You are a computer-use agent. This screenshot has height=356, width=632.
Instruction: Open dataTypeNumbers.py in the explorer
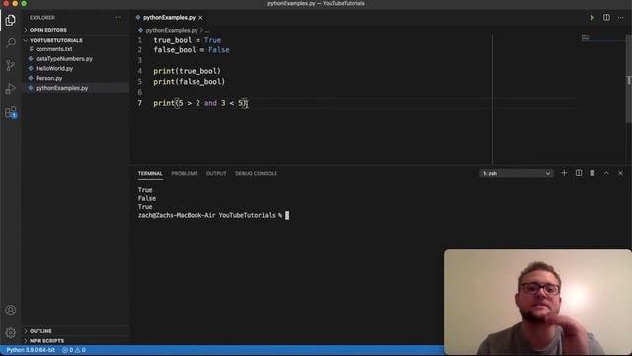coord(64,59)
